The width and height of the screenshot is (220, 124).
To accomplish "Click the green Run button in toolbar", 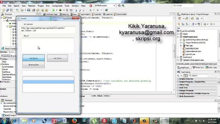I will 53,10.
